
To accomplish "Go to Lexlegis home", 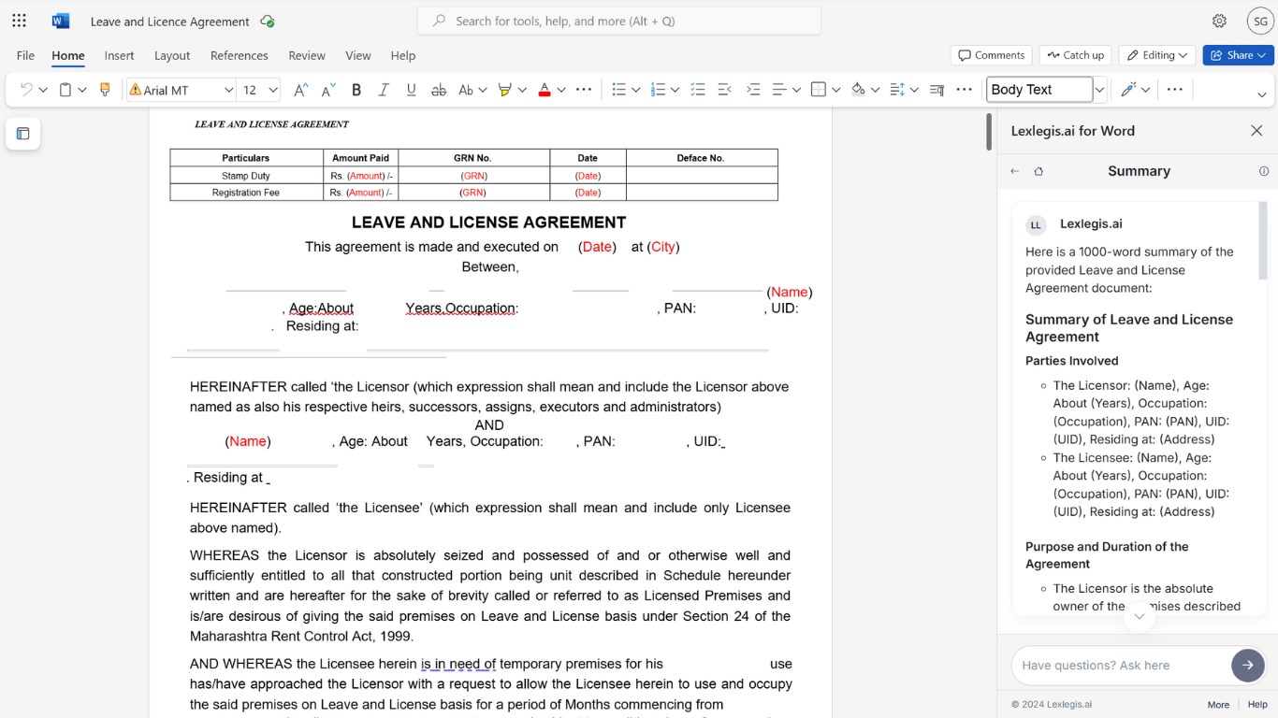I will [x=1038, y=171].
